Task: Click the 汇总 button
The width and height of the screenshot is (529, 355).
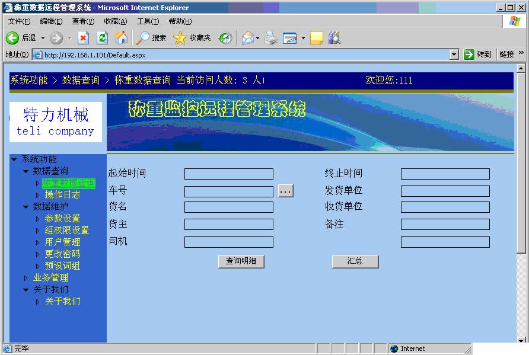Action: (x=355, y=261)
